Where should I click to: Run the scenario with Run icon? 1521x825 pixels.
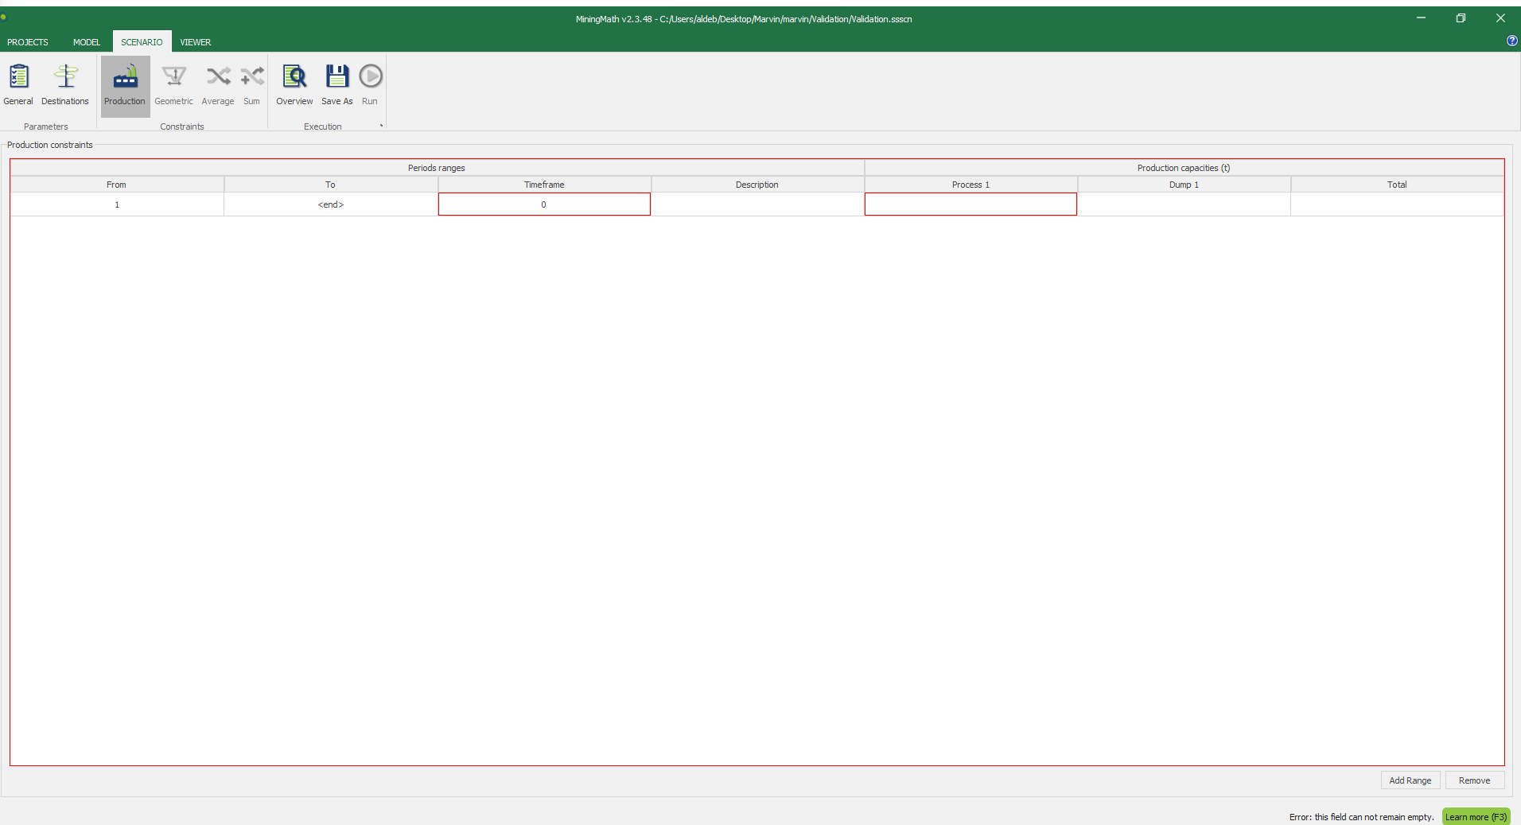coord(370,77)
